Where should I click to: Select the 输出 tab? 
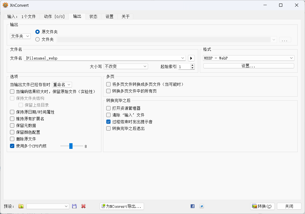(77, 16)
